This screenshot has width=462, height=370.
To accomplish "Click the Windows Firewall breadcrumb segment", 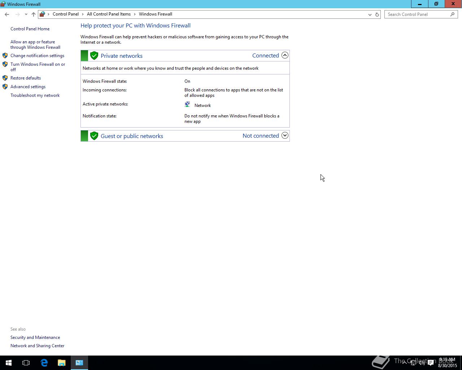I will (x=156, y=14).
